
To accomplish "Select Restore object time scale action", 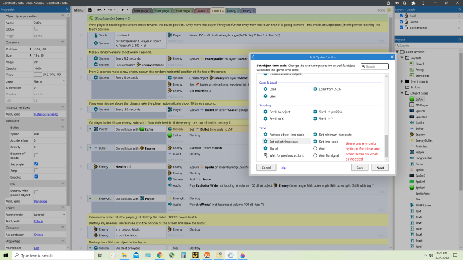I will click(x=284, y=135).
